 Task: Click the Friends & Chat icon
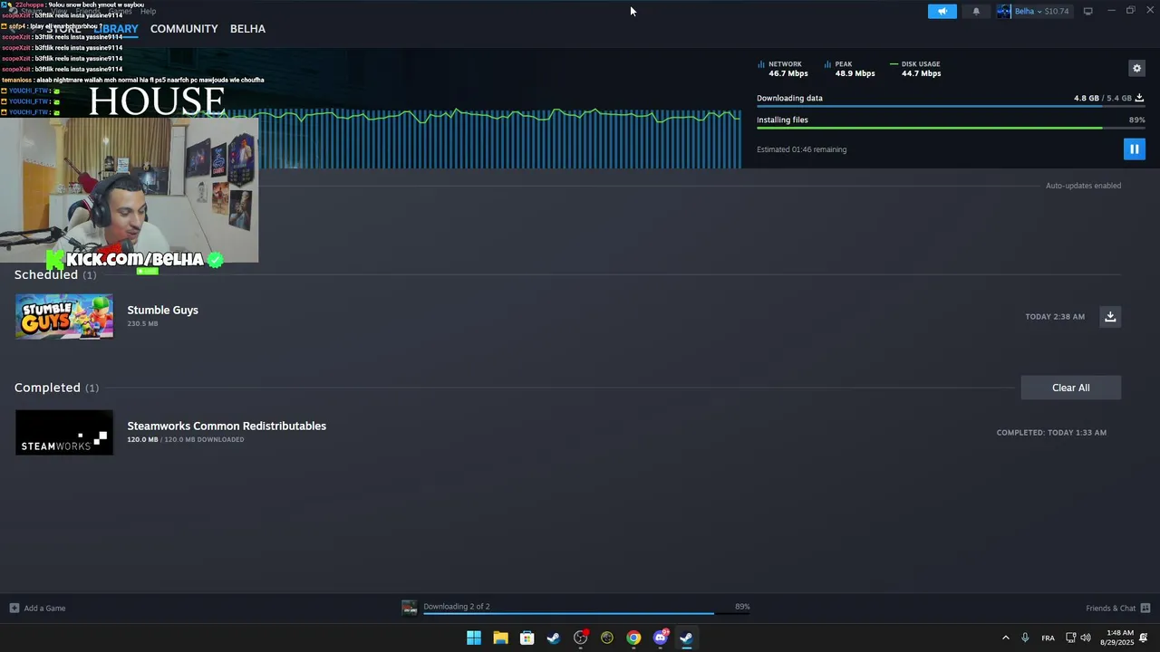[1145, 608]
